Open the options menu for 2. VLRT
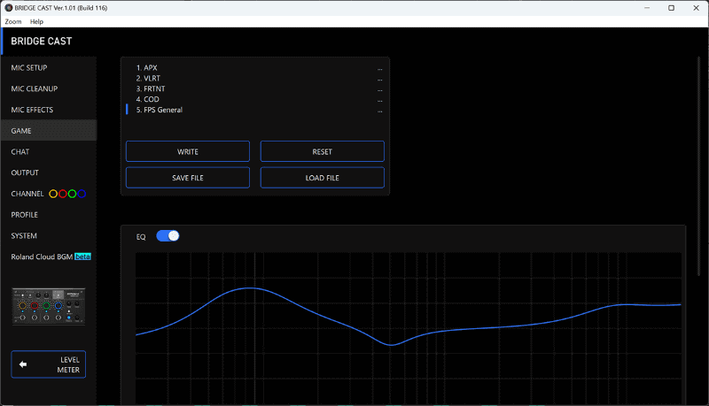Viewport: 709px width, 406px height. click(380, 80)
